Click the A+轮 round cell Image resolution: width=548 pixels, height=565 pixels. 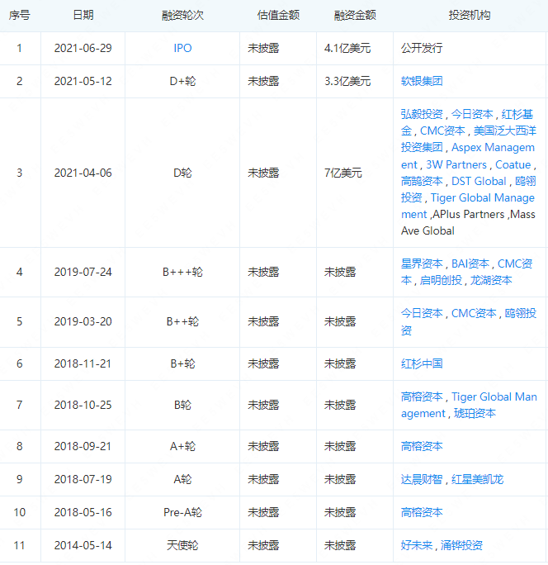click(x=182, y=446)
